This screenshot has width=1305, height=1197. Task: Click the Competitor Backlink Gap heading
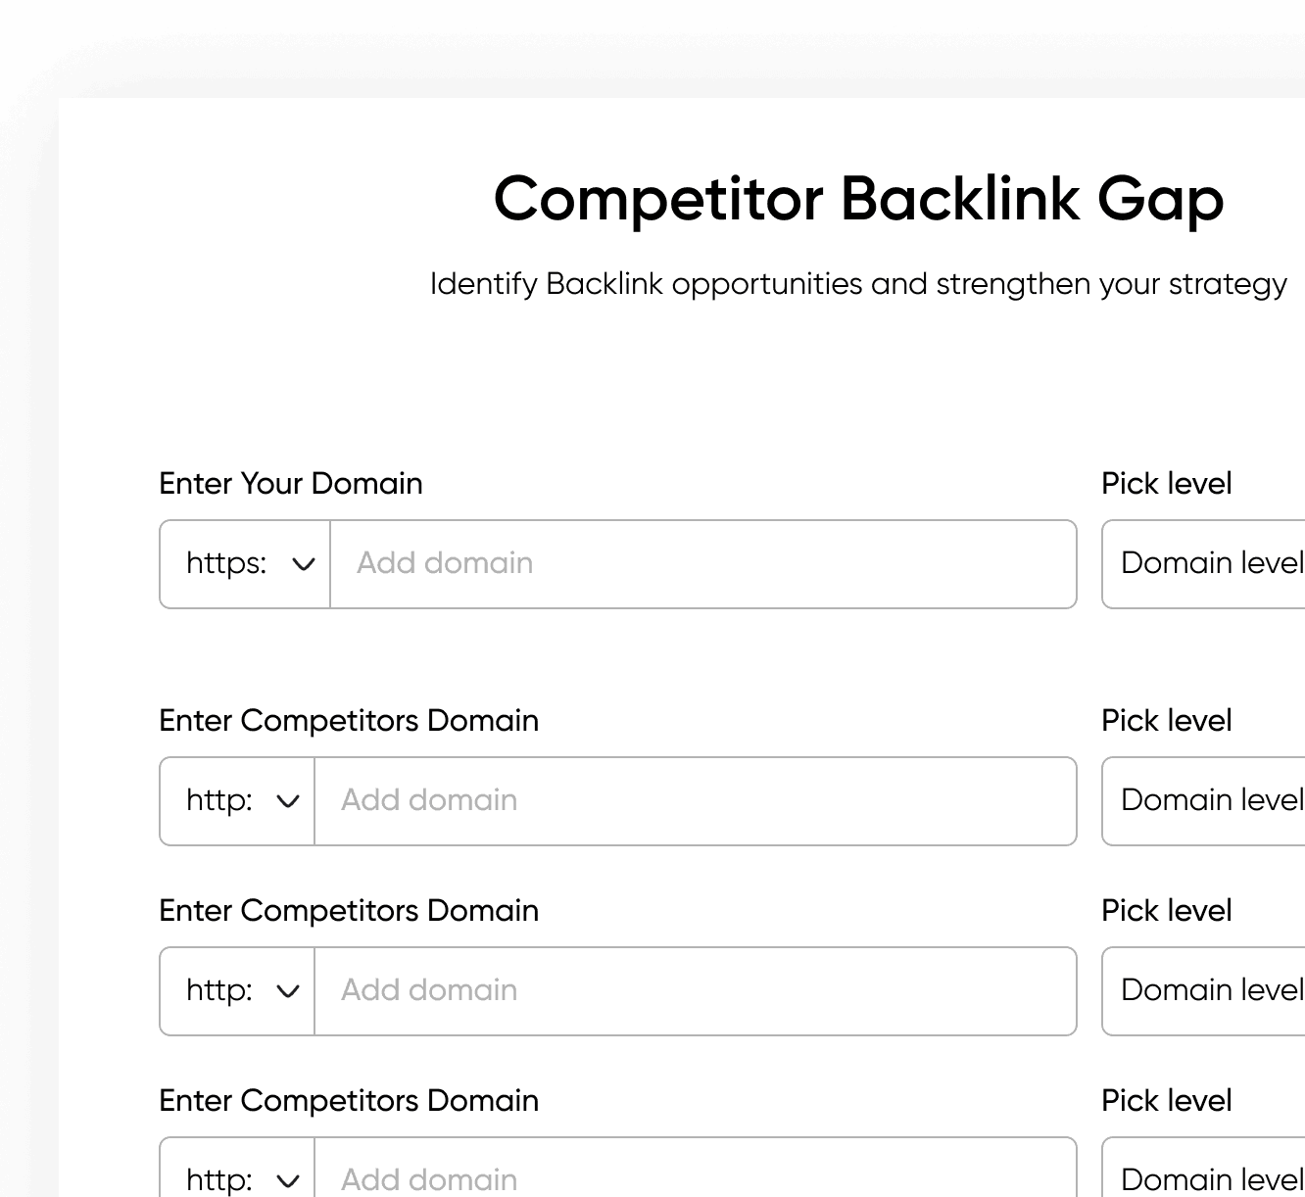point(858,200)
